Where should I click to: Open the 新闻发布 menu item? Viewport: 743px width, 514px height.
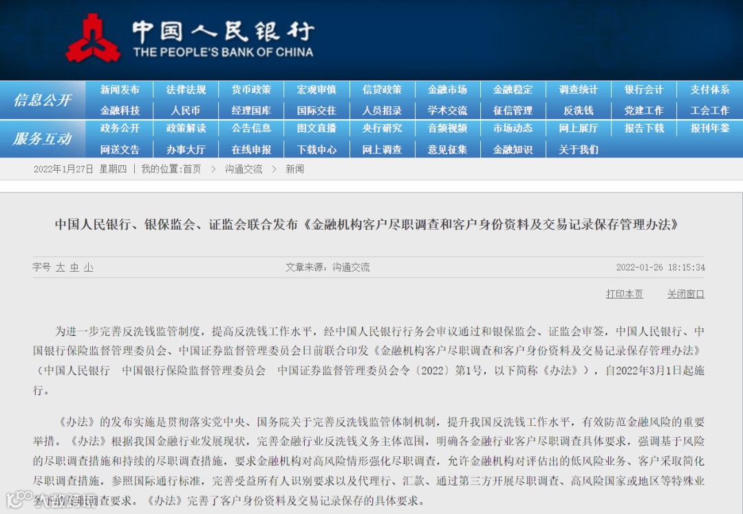[120, 89]
